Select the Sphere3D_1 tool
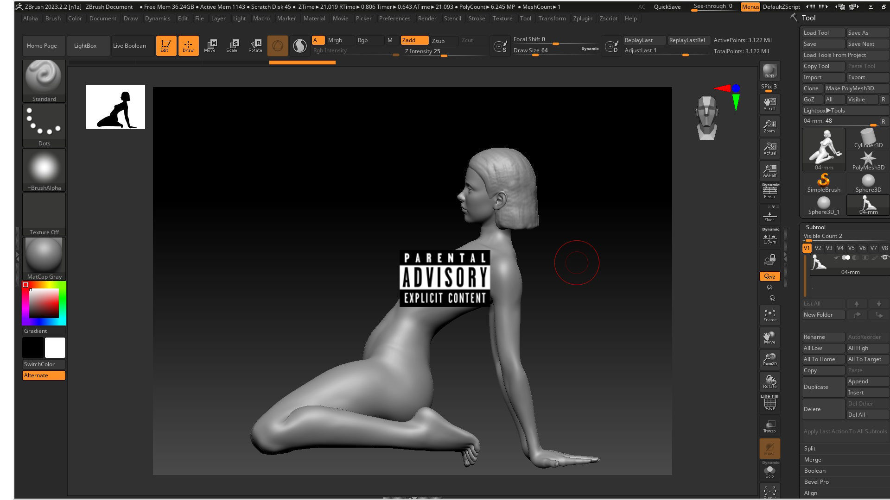Screen dimensions: 890x500 (824, 205)
